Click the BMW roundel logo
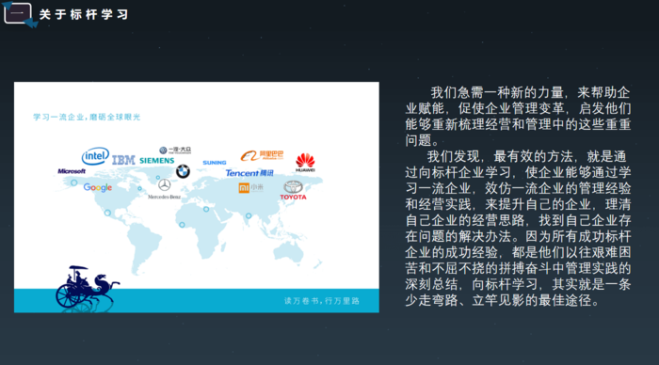This screenshot has height=365, width=659. [183, 171]
